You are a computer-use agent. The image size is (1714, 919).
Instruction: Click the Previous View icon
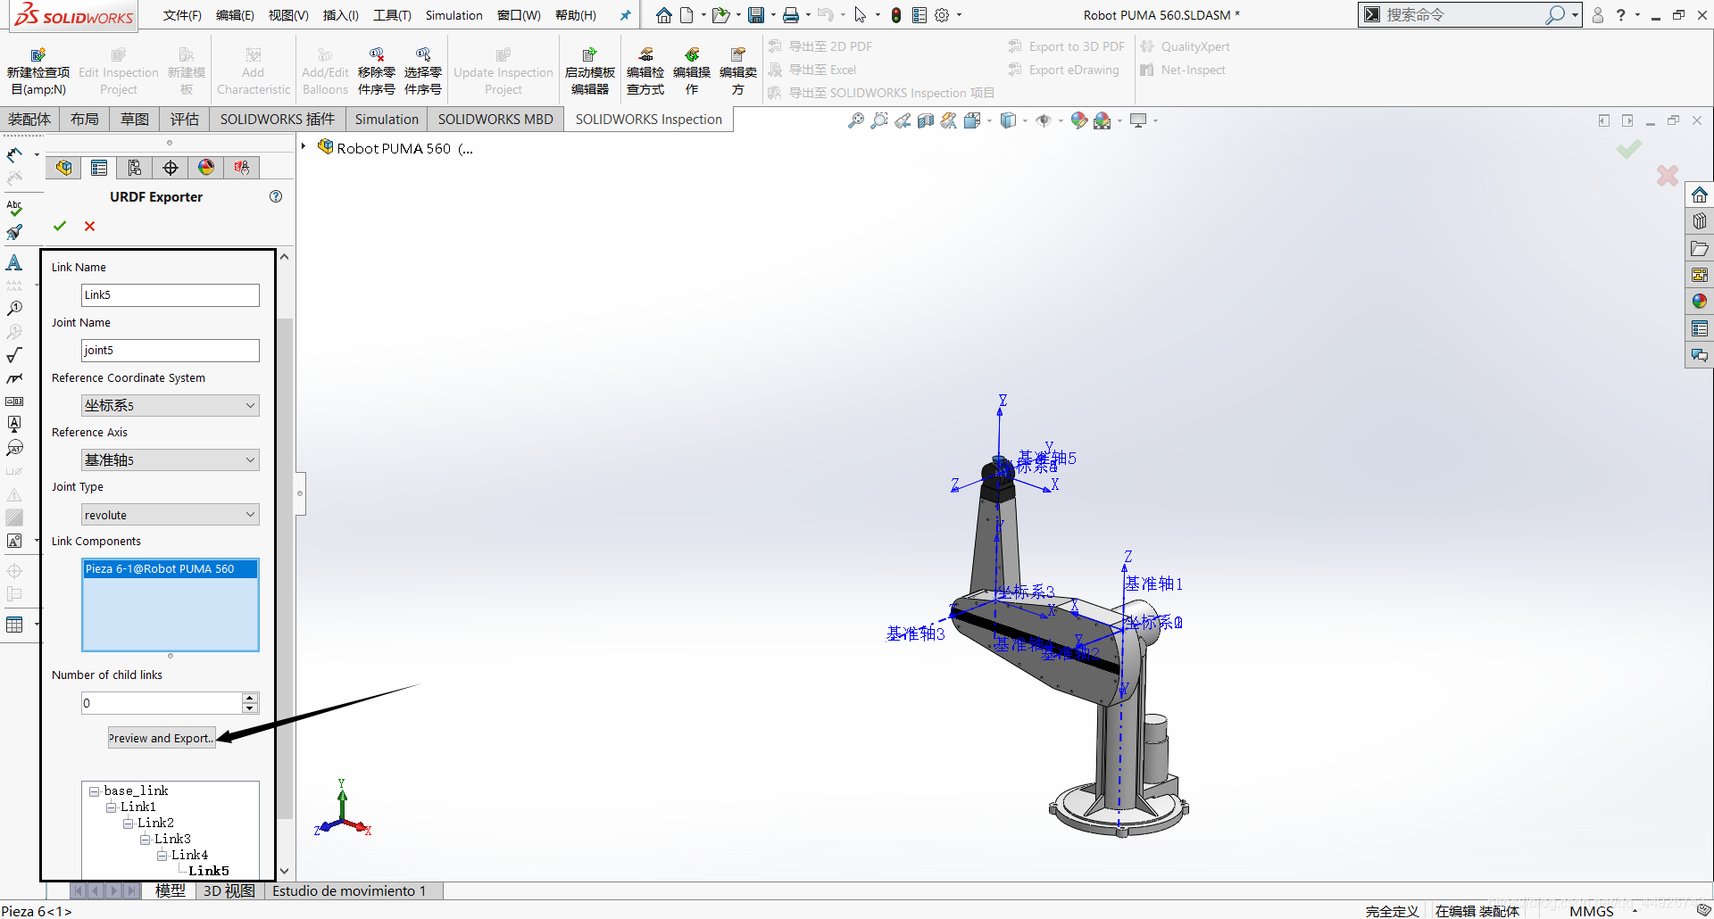point(903,120)
